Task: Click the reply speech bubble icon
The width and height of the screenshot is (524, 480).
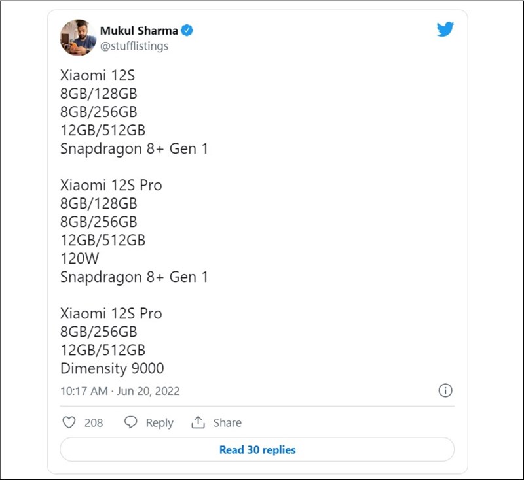Action: pos(131,422)
